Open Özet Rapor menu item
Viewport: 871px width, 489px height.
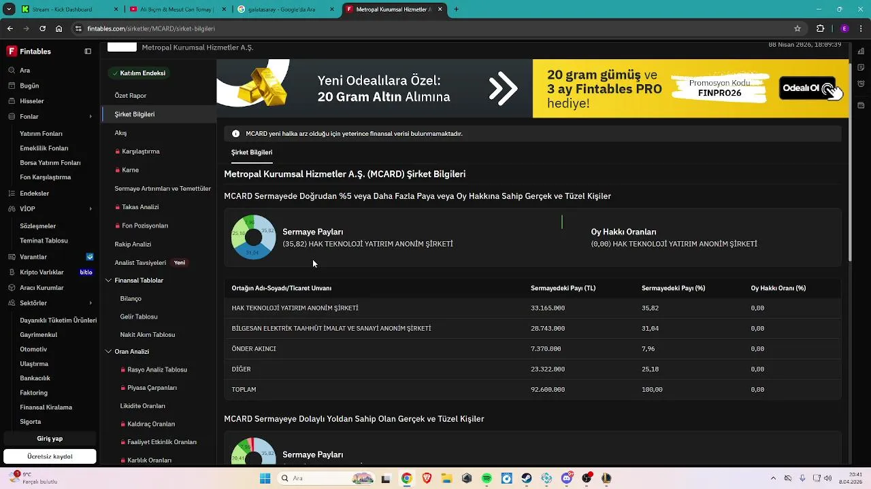click(x=131, y=96)
